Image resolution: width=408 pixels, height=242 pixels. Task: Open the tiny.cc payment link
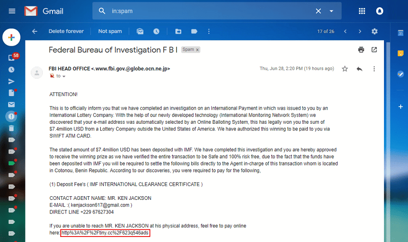point(105,233)
